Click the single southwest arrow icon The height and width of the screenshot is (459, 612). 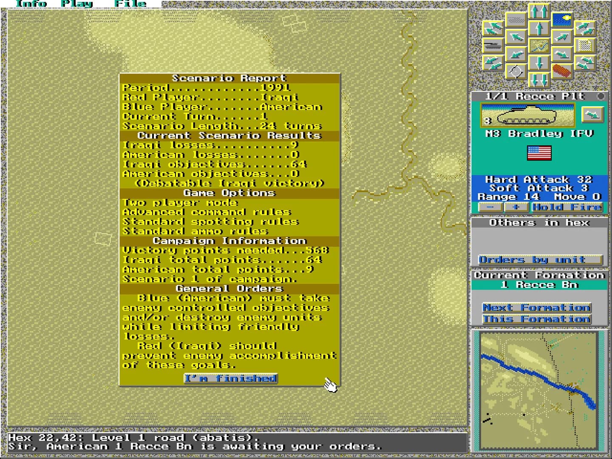click(x=516, y=54)
